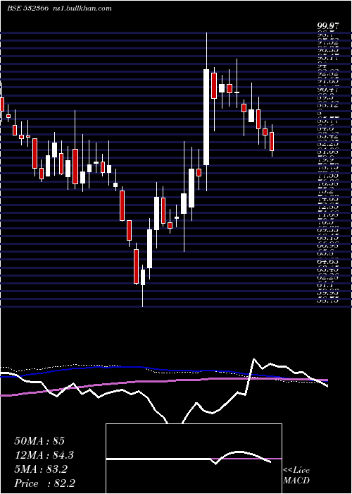The image size is (352, 494).
Task: Click the BSE 532366 ticker label
Action: pos(27,8)
